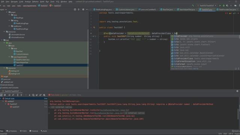Image resolution: width=240 pixels, height=135 pixels.
Task: Sort tests by duration icon
Action: (13, 95)
